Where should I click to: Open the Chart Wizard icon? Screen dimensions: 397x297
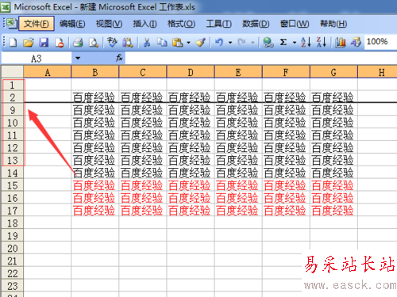(x=341, y=42)
